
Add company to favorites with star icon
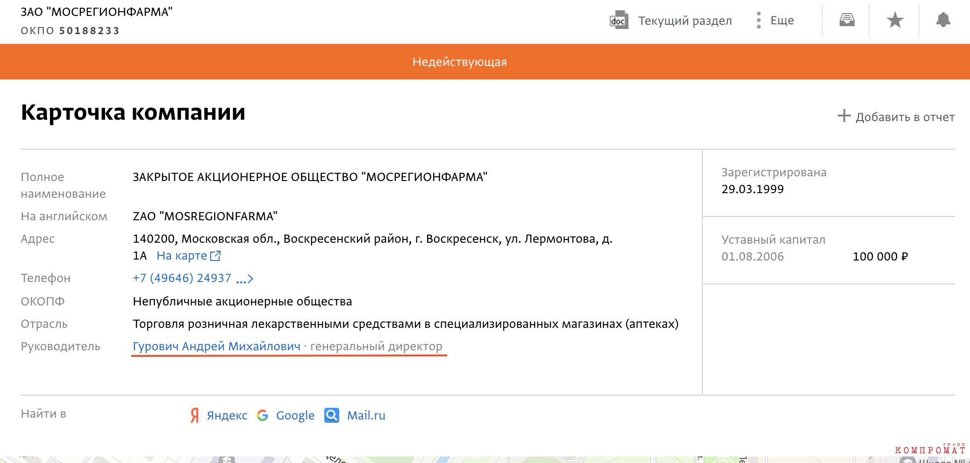(x=895, y=20)
